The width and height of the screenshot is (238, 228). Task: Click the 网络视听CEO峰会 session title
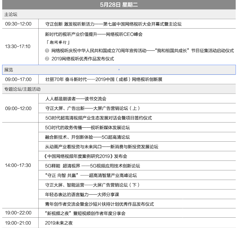[93, 34]
